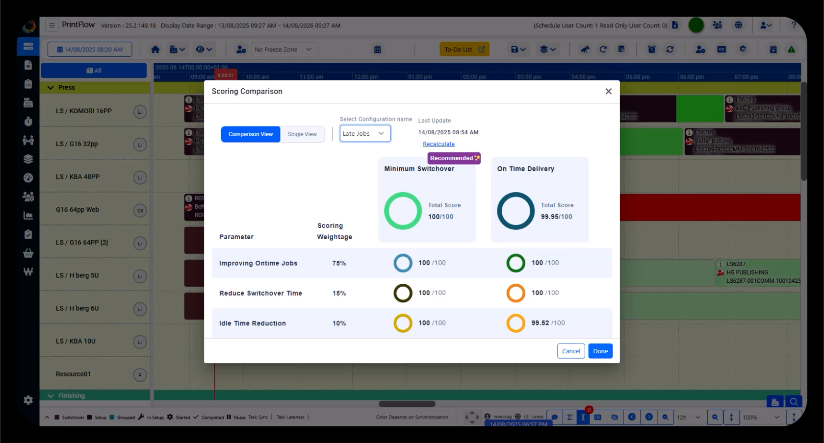The height and width of the screenshot is (443, 824).
Task: Open the calendar icon in the center toolbar
Action: 378,49
